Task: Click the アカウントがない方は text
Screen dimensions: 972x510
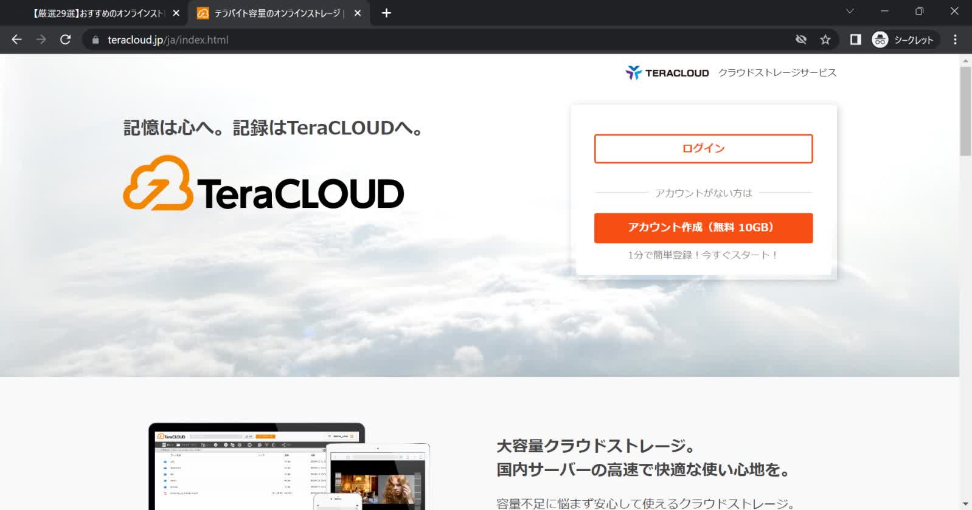Action: (703, 193)
